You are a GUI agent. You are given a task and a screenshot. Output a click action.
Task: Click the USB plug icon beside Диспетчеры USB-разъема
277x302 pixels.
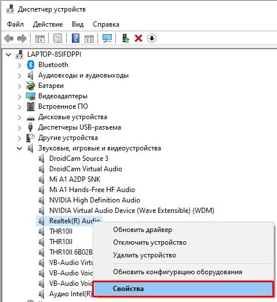pos(30,127)
